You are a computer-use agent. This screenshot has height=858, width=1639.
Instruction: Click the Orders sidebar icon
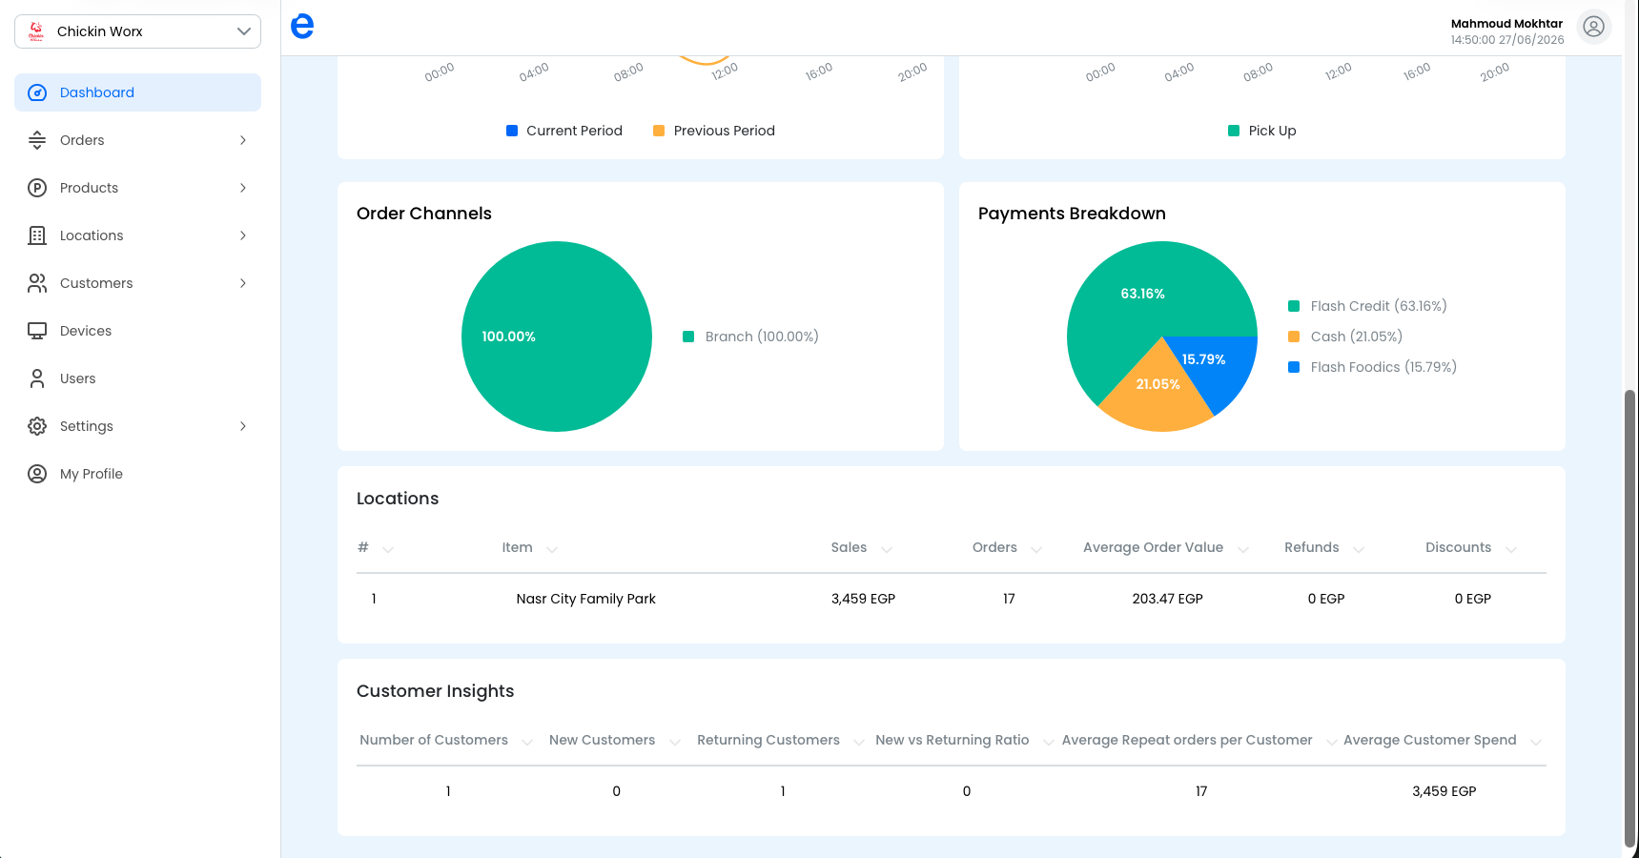click(37, 140)
